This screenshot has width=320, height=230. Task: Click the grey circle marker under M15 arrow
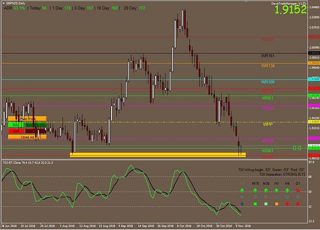click(255, 197)
